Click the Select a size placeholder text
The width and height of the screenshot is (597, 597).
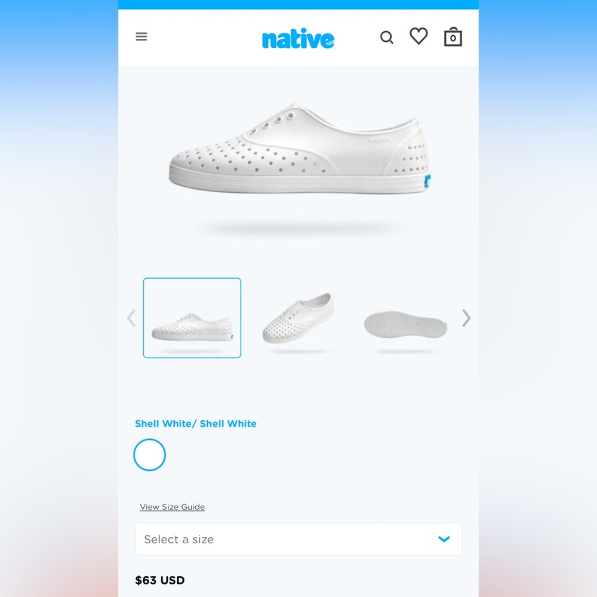pyautogui.click(x=179, y=540)
